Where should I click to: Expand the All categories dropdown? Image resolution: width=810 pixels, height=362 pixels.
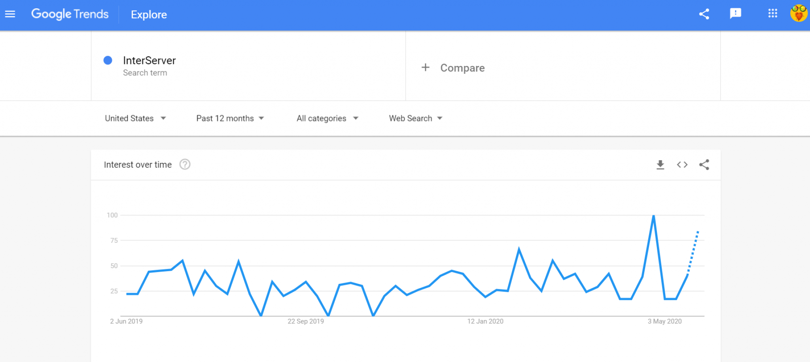[327, 118]
